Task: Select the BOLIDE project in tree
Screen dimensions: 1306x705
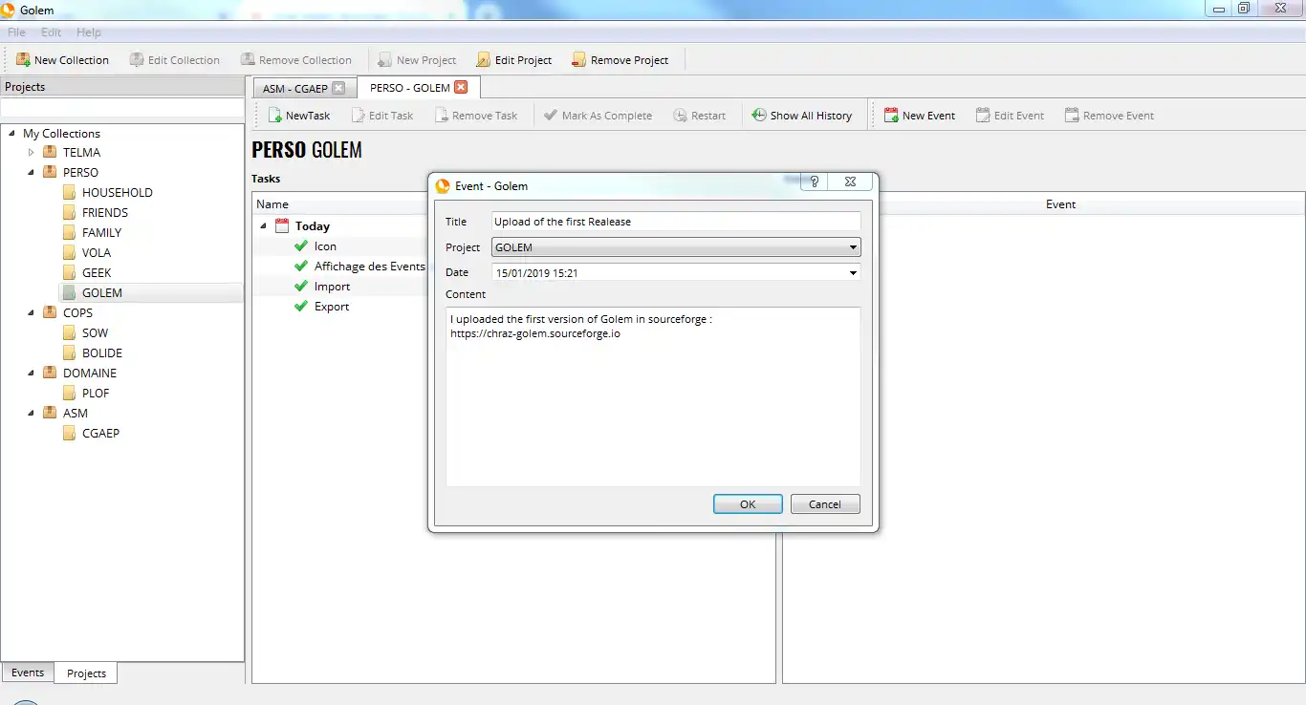Action: click(102, 352)
